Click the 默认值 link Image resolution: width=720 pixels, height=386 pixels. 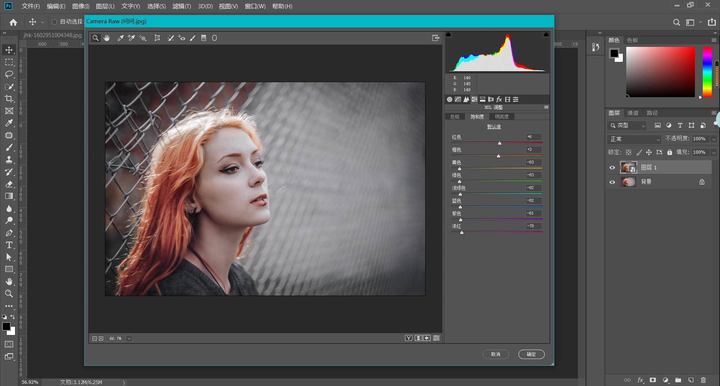[494, 127]
